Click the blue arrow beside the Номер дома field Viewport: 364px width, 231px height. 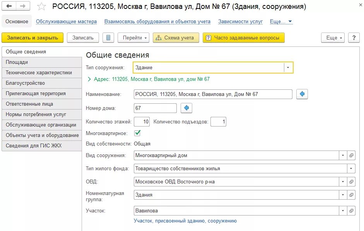pyautogui.click(x=186, y=108)
